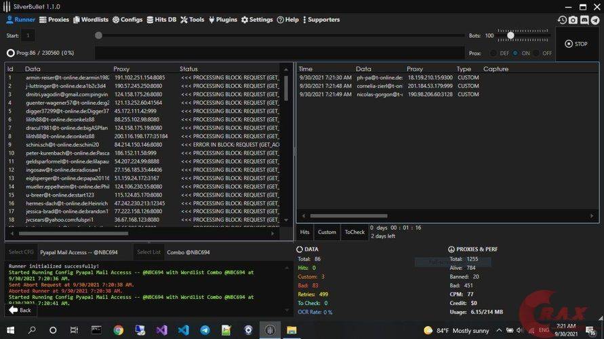Image resolution: width=604 pixels, height=339 pixels.
Task: Show hidden tray icons chevron
Action: [499, 330]
